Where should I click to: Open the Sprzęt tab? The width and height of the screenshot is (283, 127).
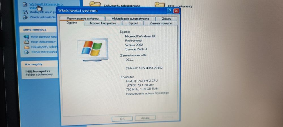133,23
